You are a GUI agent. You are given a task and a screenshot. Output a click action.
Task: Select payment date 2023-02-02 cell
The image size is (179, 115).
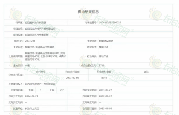pyautogui.click(x=72, y=78)
